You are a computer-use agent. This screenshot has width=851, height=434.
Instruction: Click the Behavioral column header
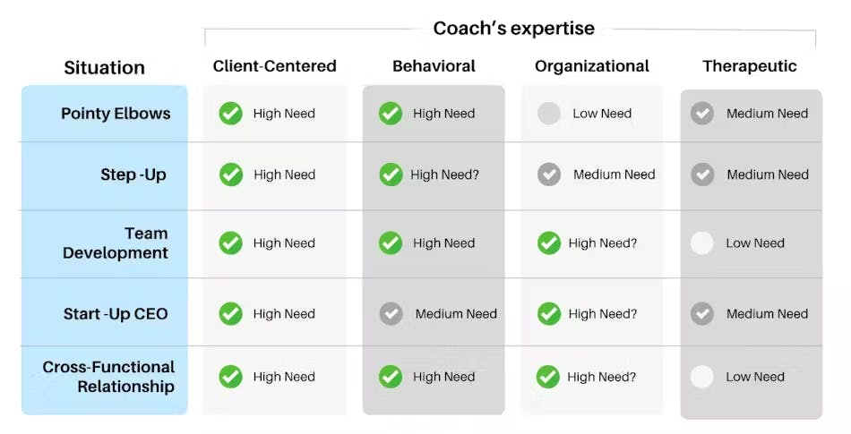(x=434, y=66)
